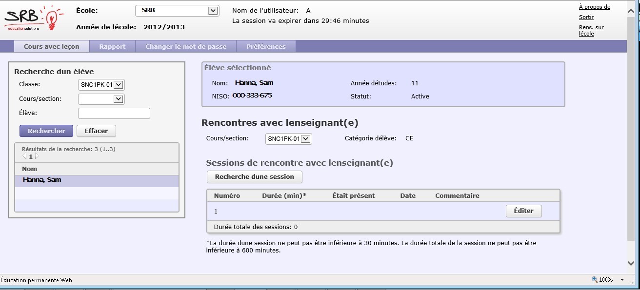Select the Cours avec leçon tab

click(51, 47)
